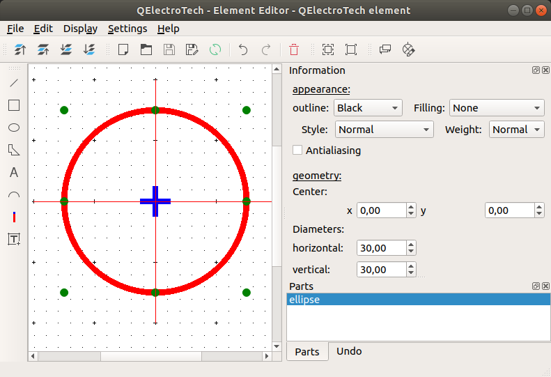This screenshot has width=551, height=377.
Task: Click canvas vertical scrollbar down arrow
Action: pos(277,346)
